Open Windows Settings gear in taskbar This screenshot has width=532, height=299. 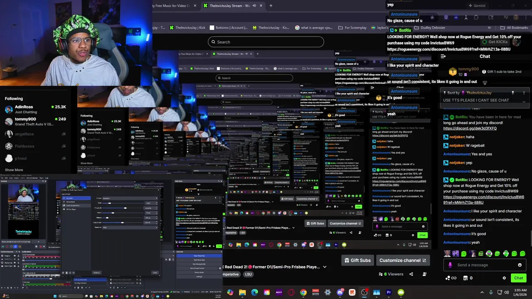pyautogui.click(x=328, y=292)
